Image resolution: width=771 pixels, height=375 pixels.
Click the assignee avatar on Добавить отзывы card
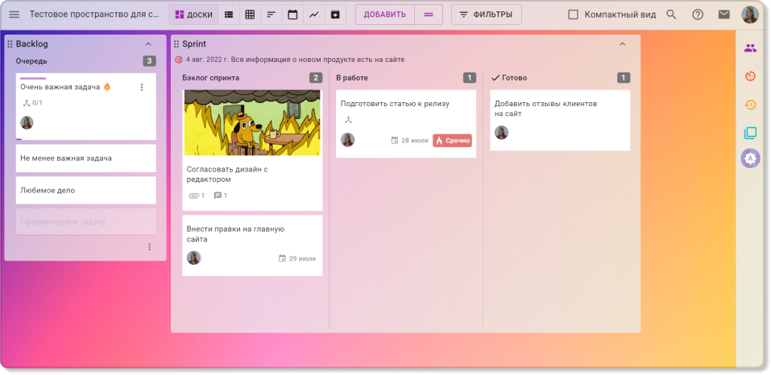(502, 133)
